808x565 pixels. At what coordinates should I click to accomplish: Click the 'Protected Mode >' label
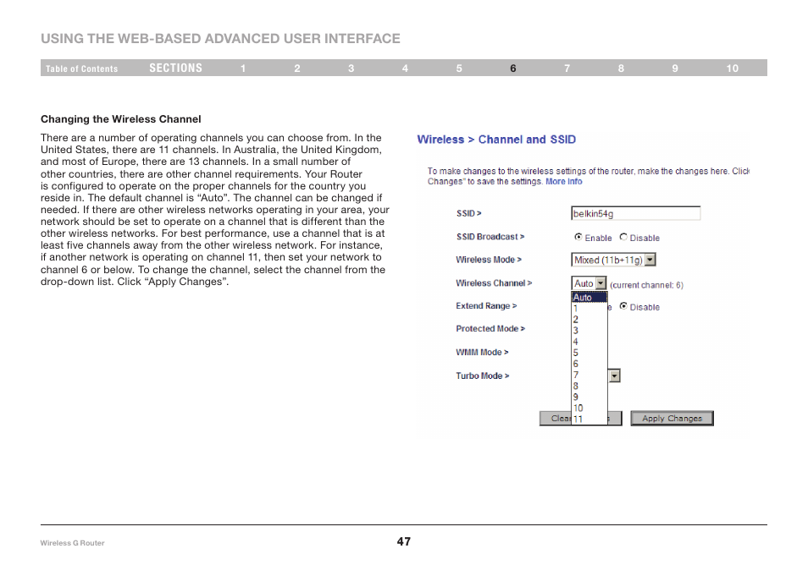(x=490, y=328)
